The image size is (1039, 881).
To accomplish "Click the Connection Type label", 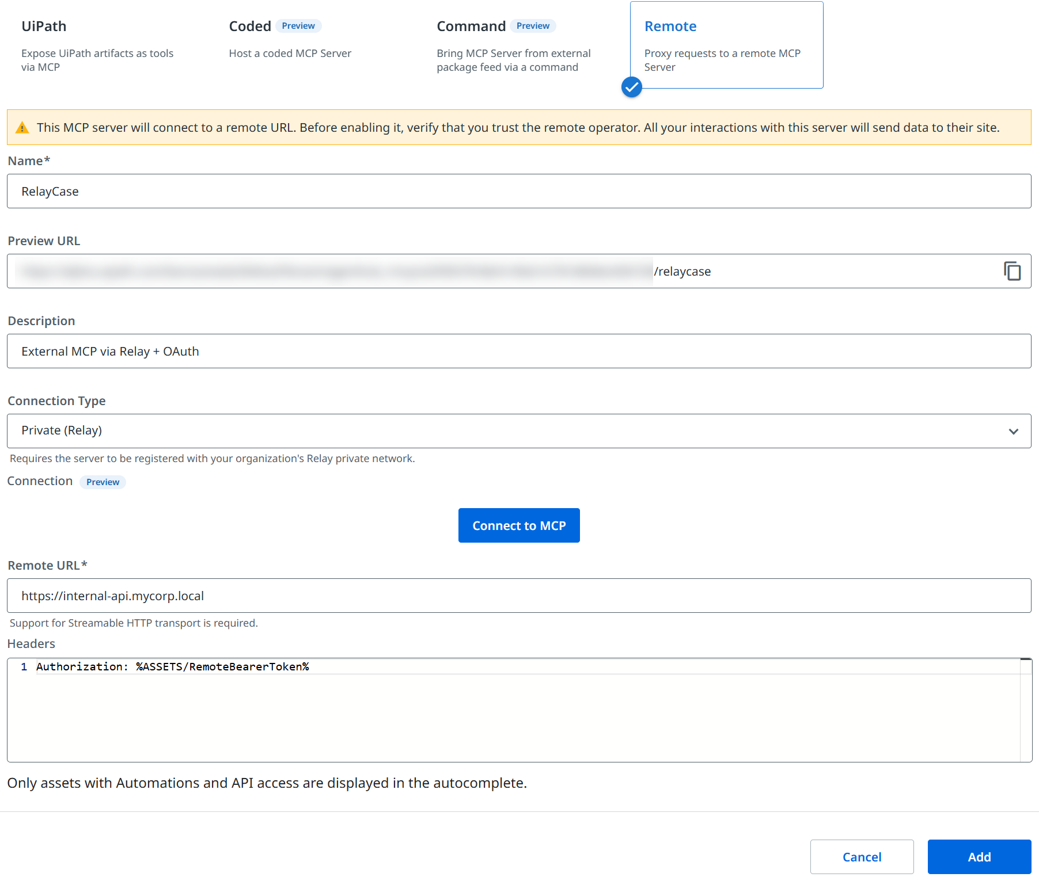I will coord(56,401).
